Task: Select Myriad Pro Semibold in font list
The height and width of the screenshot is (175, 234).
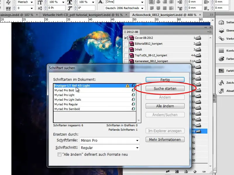Action: point(94,109)
